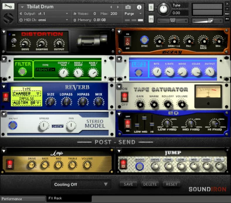Toggle the Reverb power switch

point(5,97)
